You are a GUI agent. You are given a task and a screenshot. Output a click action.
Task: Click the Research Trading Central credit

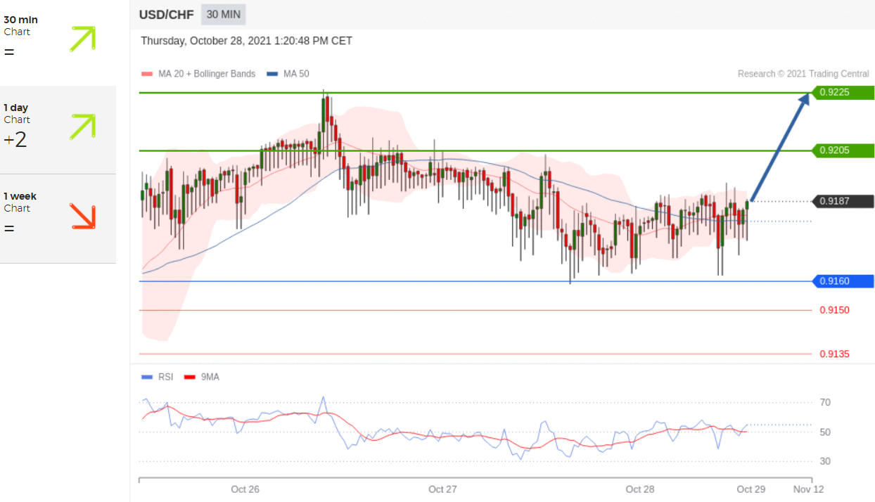803,74
